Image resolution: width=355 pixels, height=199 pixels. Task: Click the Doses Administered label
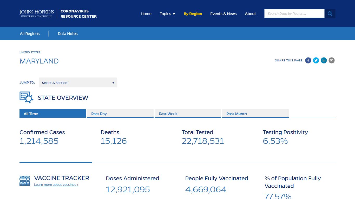(x=133, y=179)
